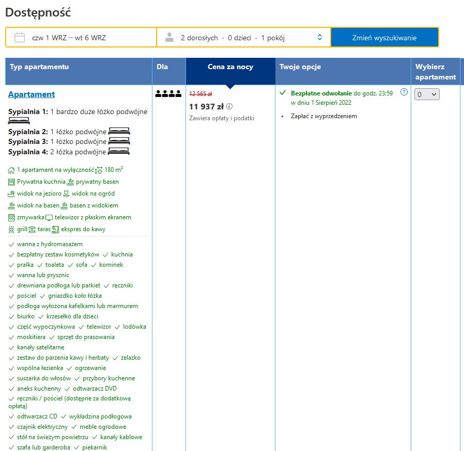464x451 pixels.
Task: Click the price 11 937 zł
Action: click(206, 107)
